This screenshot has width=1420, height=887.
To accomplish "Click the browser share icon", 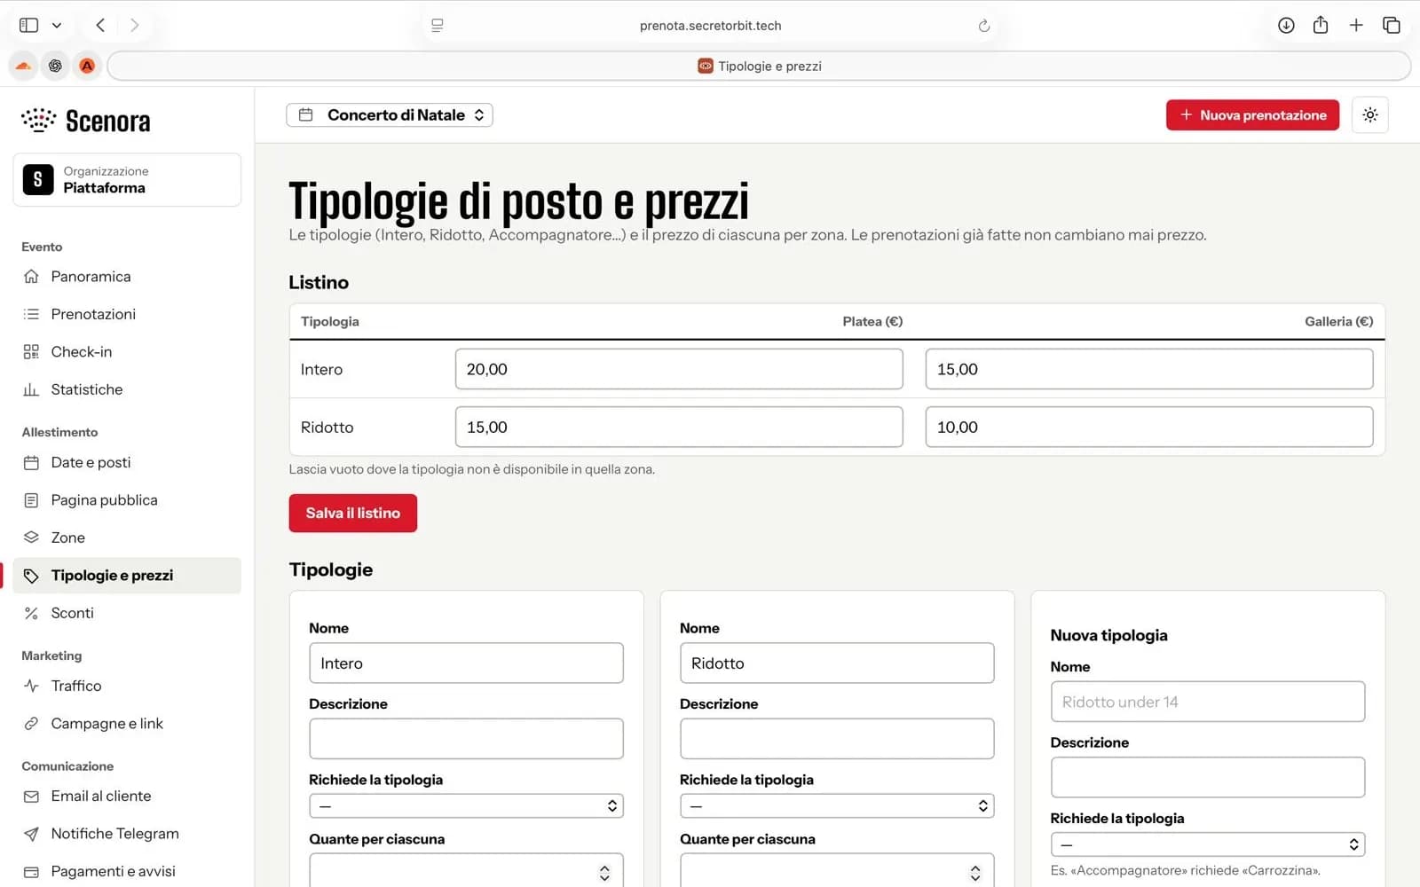I will (x=1321, y=25).
